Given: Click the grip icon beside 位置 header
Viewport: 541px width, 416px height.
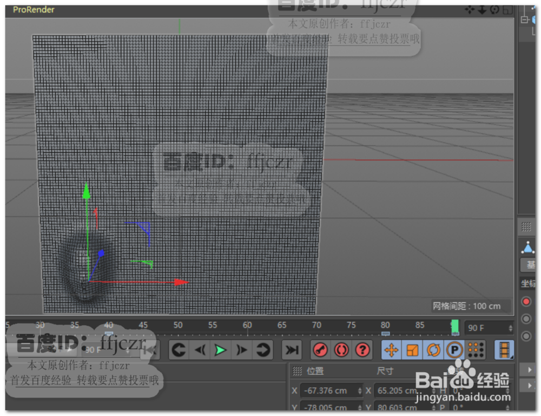Looking at the screenshot, I should point(297,371).
